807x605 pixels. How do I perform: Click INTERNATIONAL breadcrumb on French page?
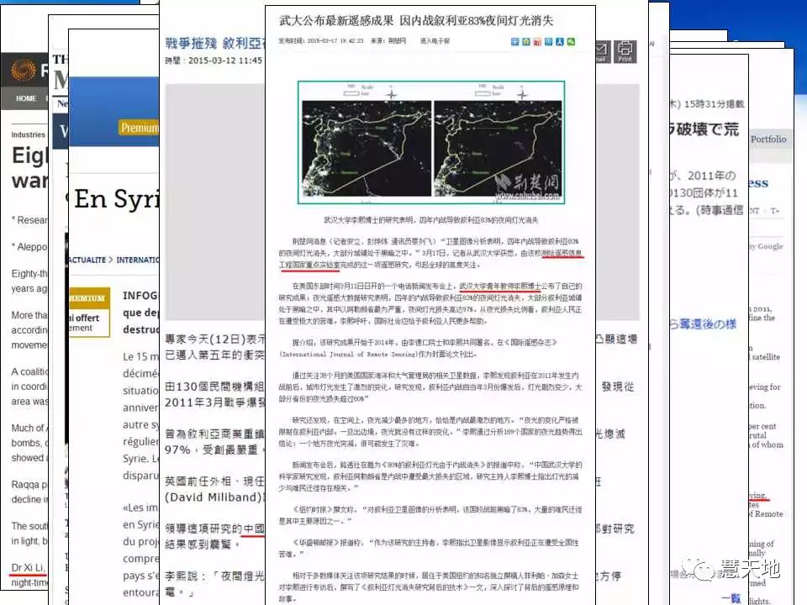point(138,260)
